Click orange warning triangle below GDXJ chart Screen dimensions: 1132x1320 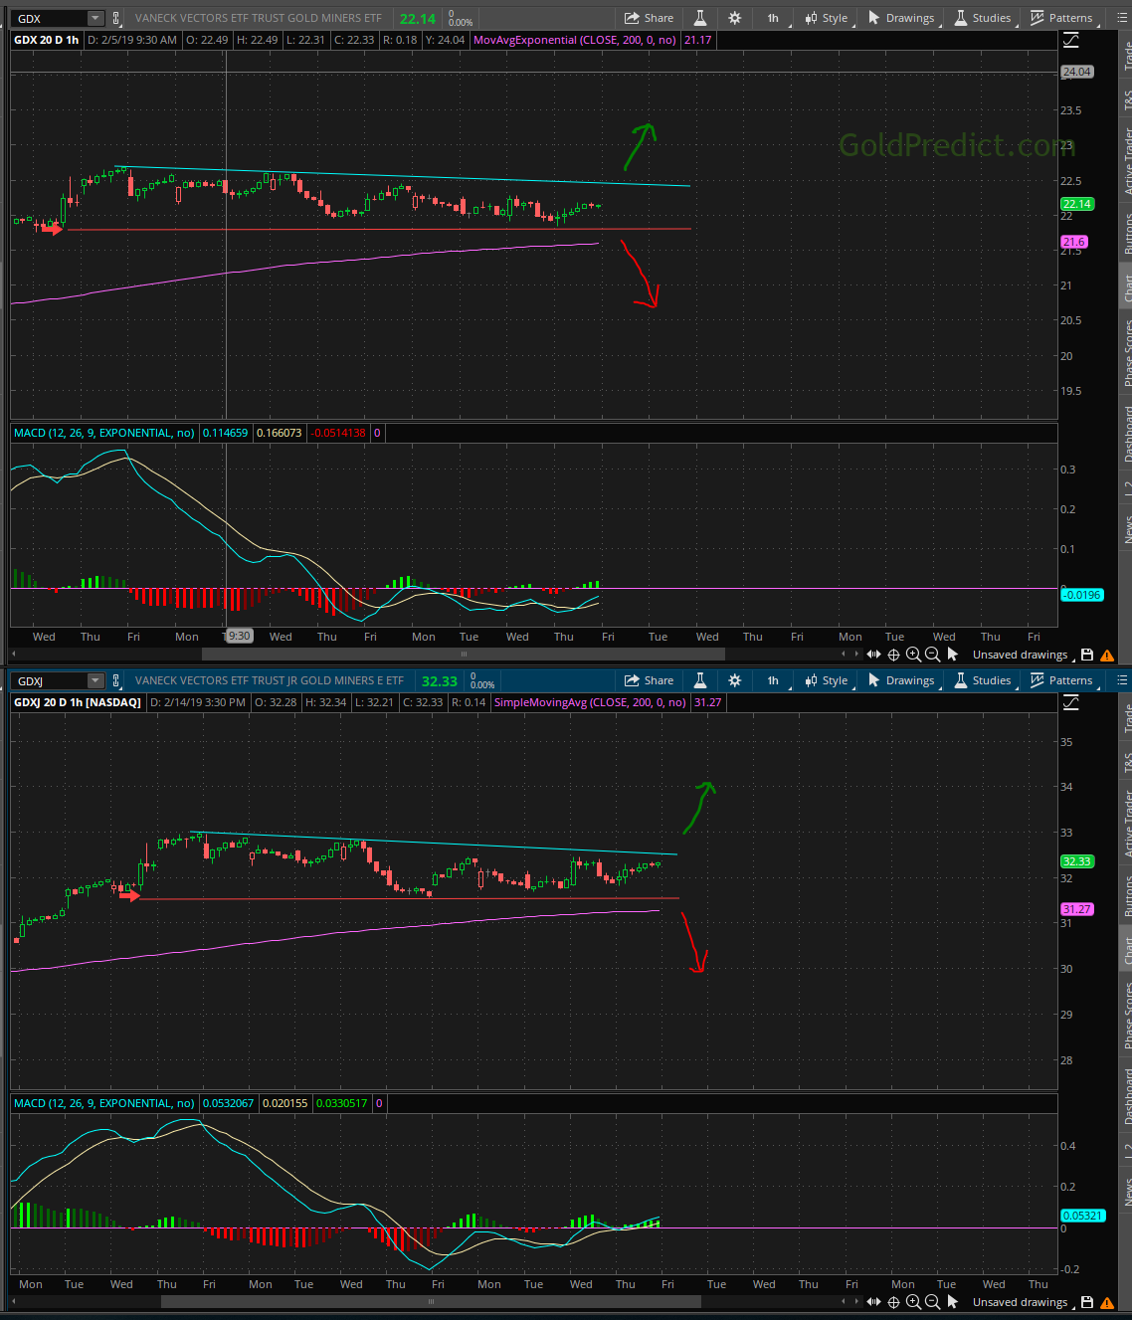pos(1107,1302)
